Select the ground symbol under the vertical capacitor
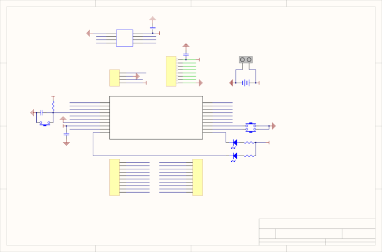The height and width of the screenshot is (252, 382). [66, 144]
